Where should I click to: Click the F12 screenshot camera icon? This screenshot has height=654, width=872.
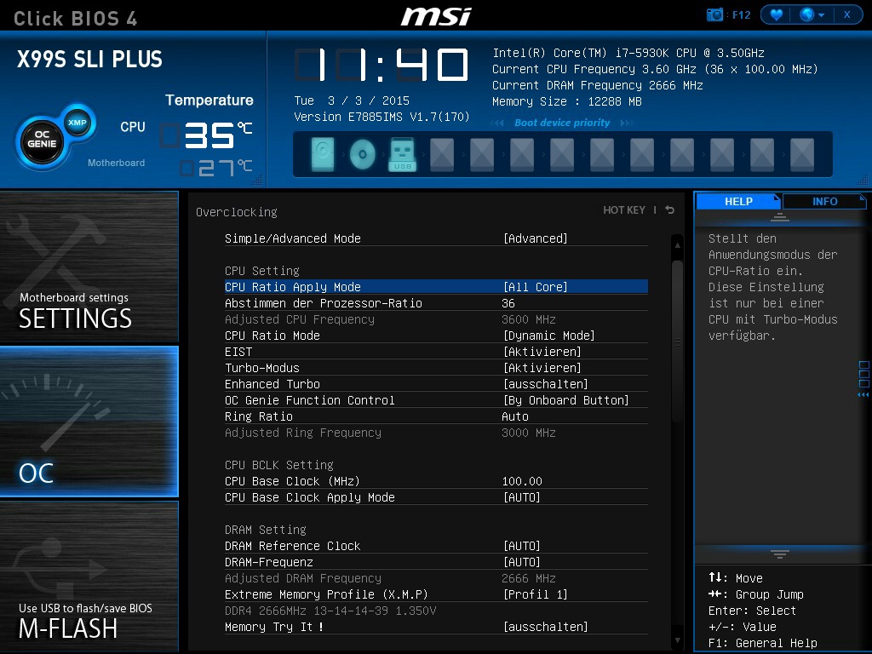714,15
